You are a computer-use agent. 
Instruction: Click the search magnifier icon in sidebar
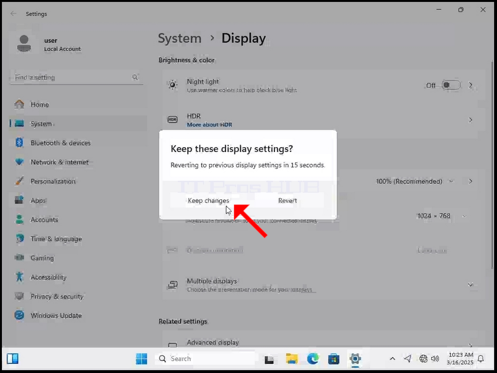click(135, 77)
